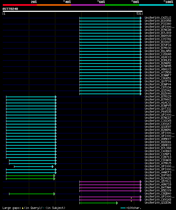
Task: Click the green alignment bar for UniRef100_B2VG28
Action: (30, 179)
